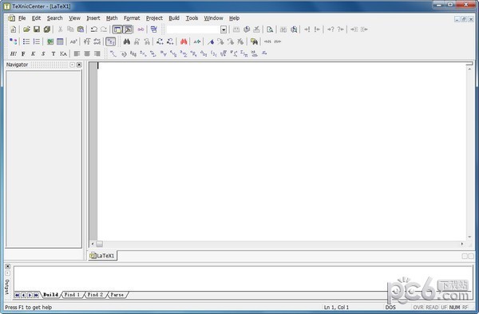Click the black binoculars Find icon
479x314 pixels.
(127, 41)
